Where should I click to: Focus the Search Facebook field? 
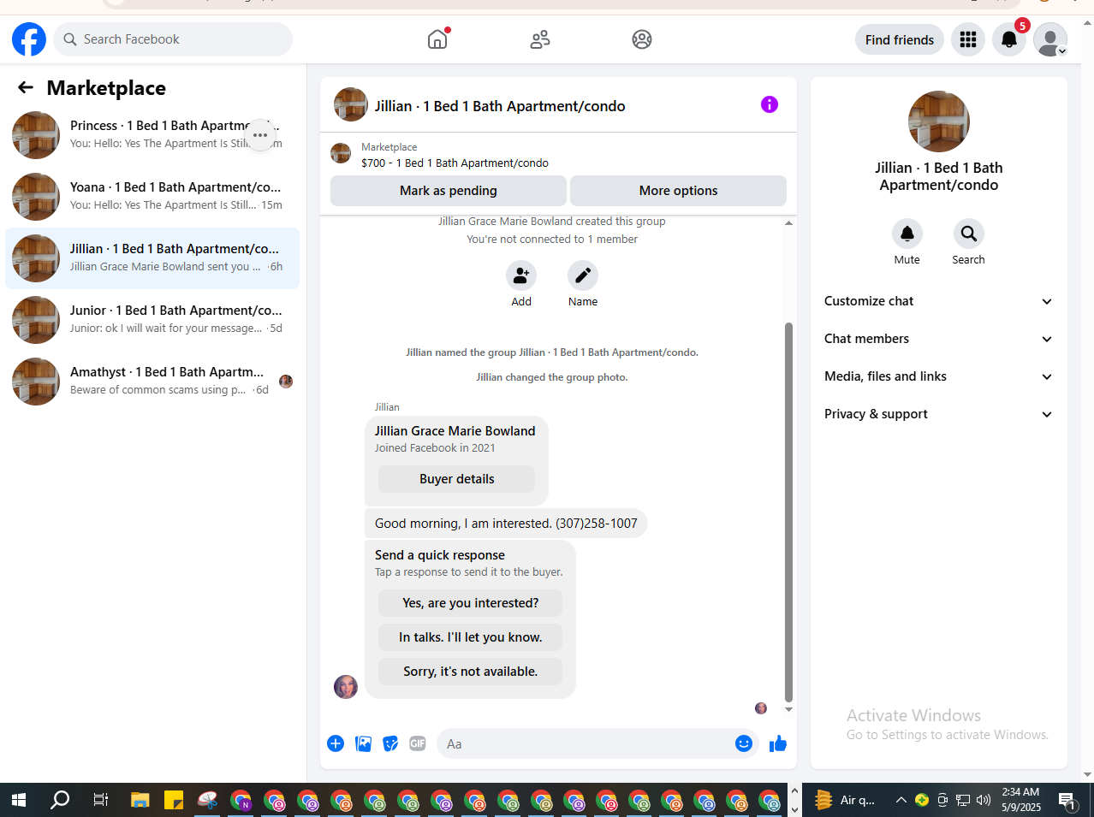[173, 39]
